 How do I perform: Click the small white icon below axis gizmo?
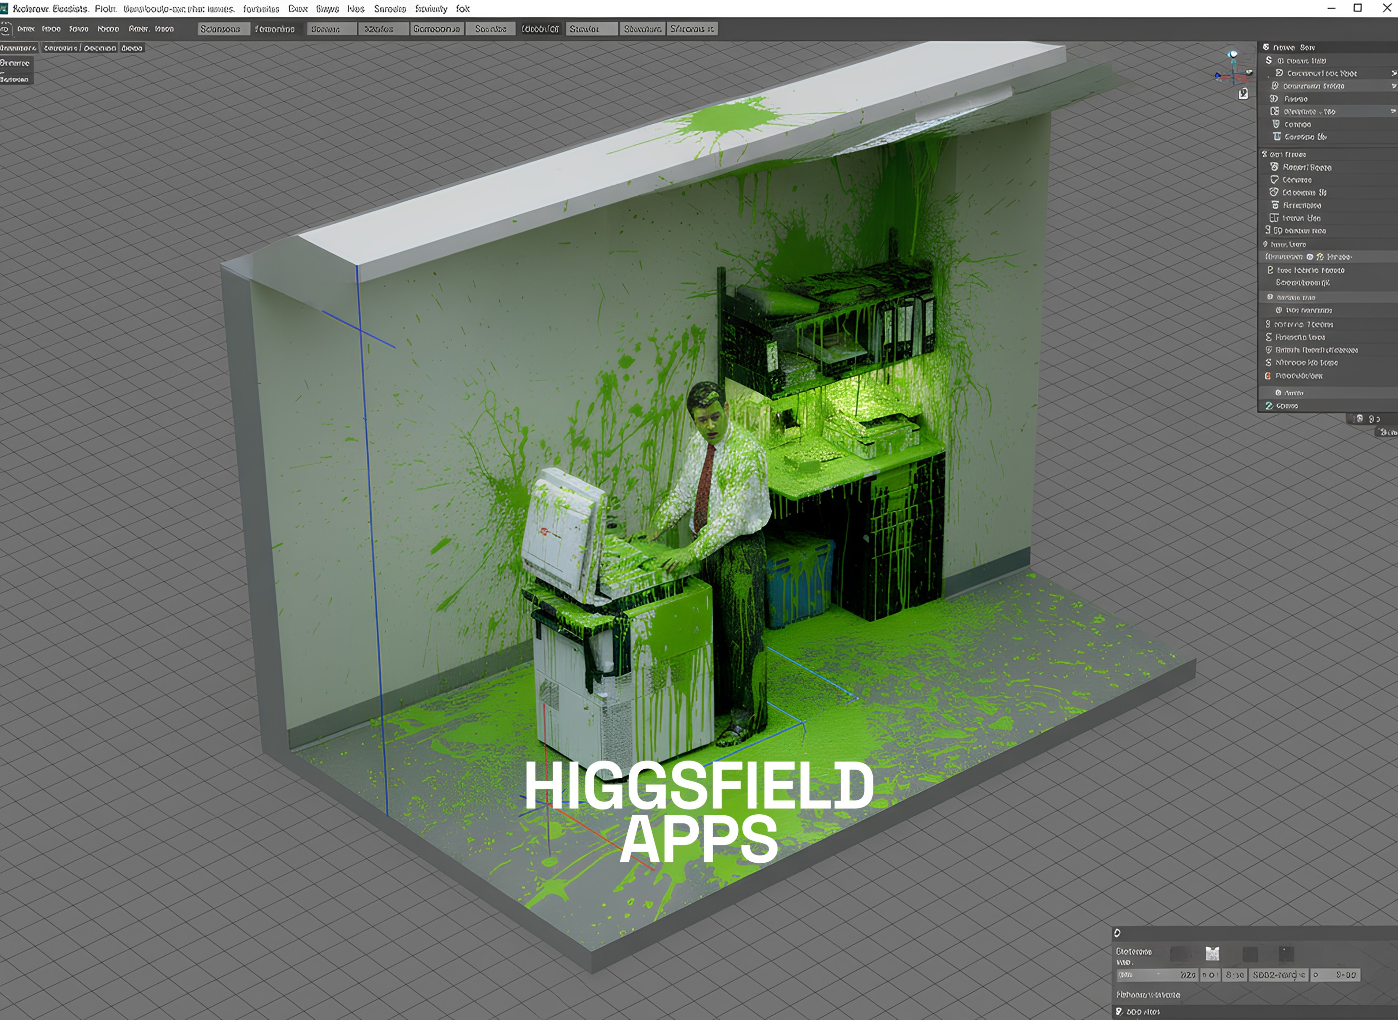1244,93
